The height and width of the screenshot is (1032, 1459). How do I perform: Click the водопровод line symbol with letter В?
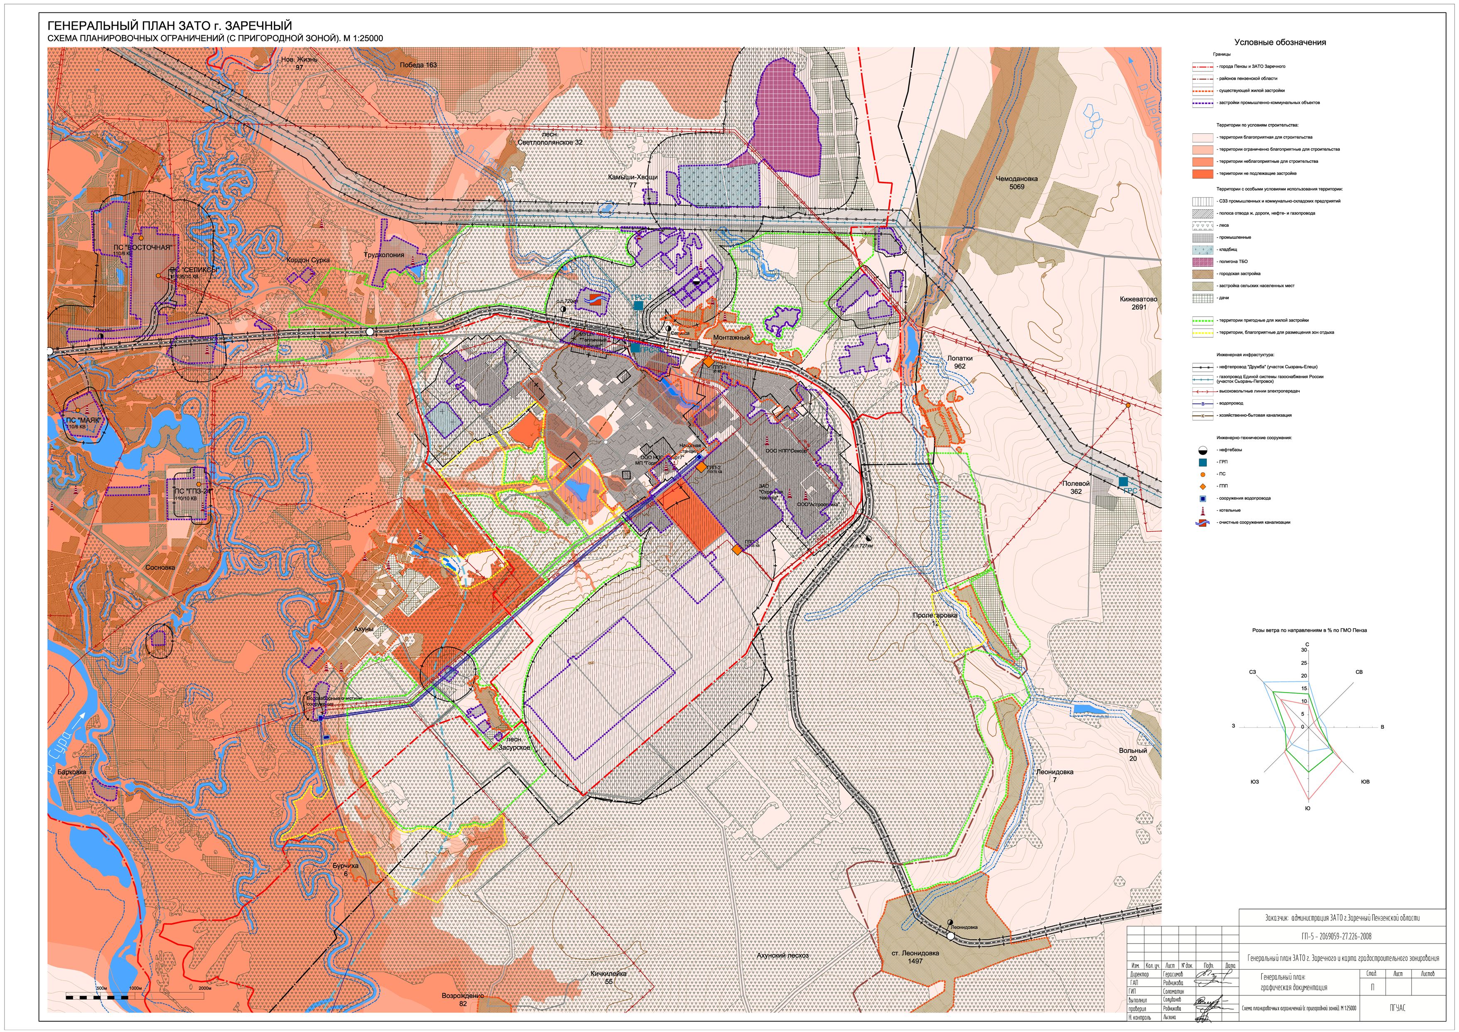(1202, 403)
